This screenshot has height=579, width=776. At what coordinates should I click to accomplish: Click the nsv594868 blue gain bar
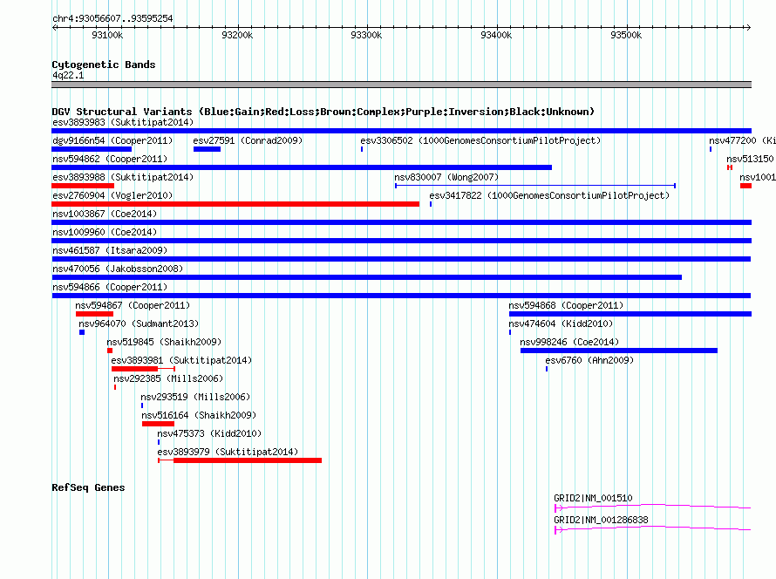point(630,314)
